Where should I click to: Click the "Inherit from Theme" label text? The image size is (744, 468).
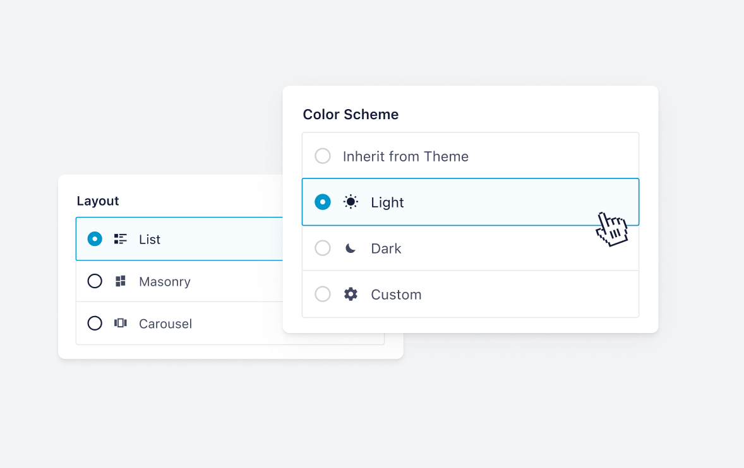(x=405, y=156)
